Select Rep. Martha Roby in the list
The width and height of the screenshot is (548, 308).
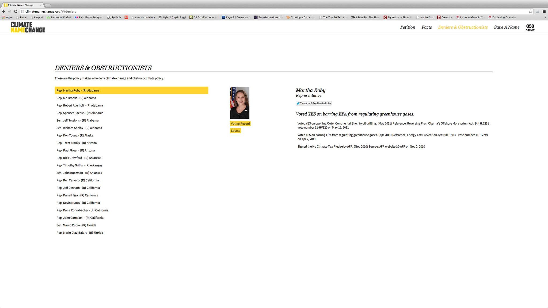pos(131,90)
